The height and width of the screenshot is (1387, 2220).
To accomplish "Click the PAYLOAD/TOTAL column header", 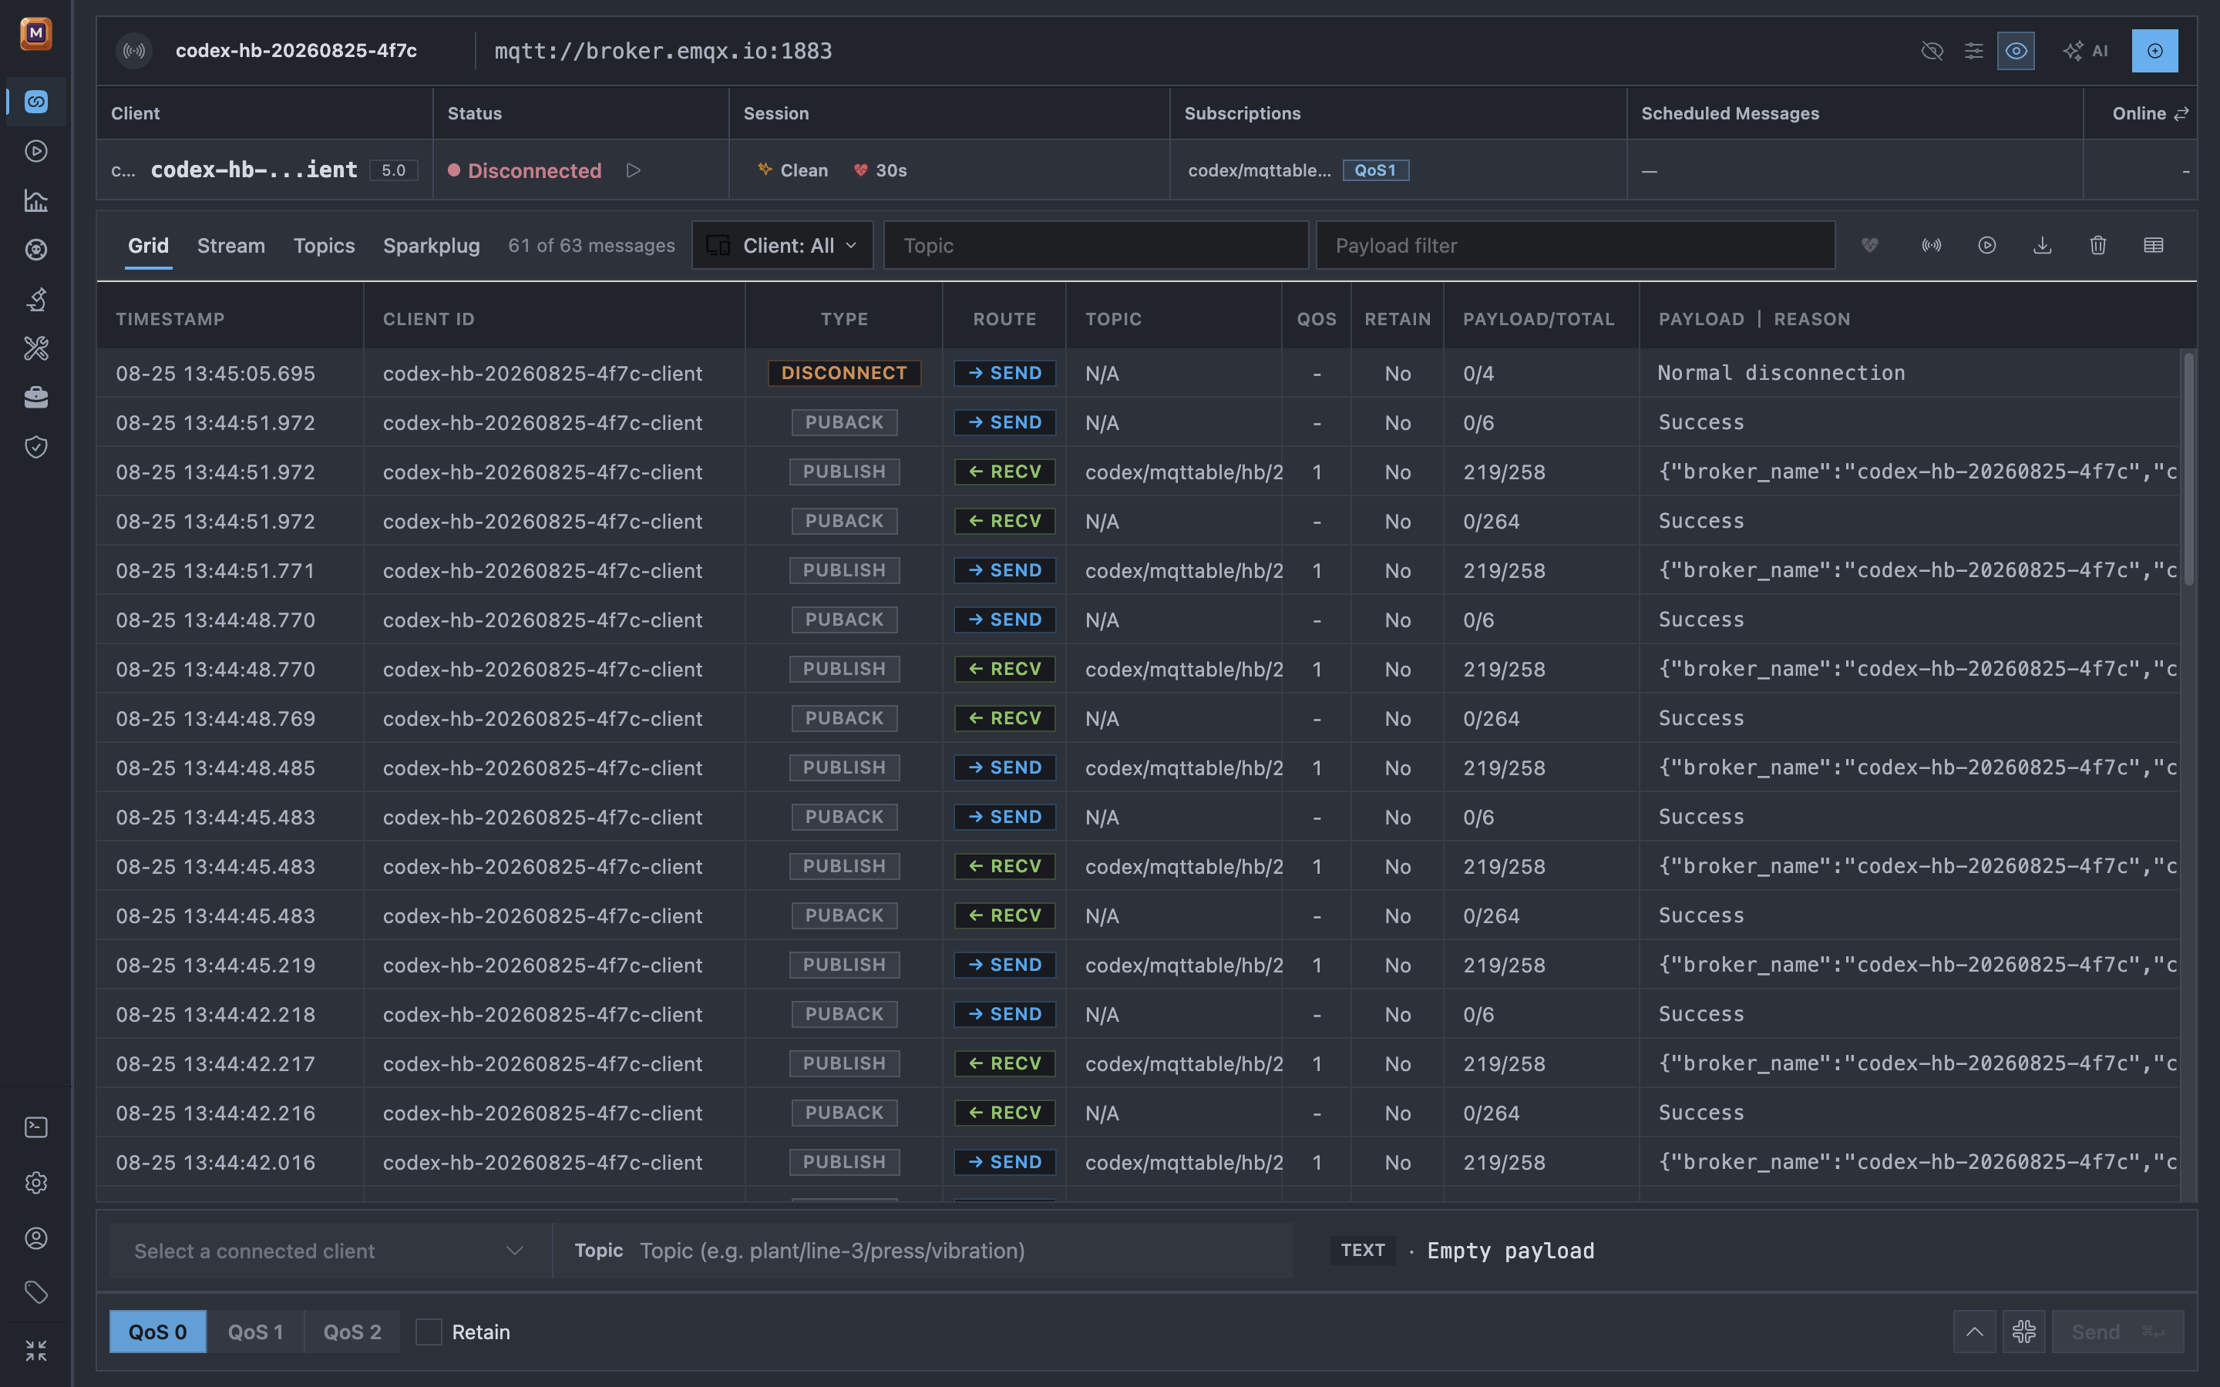I will tap(1539, 319).
